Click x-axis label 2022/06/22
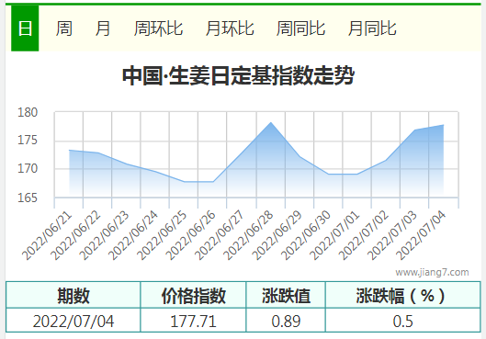 pyautogui.click(x=76, y=236)
